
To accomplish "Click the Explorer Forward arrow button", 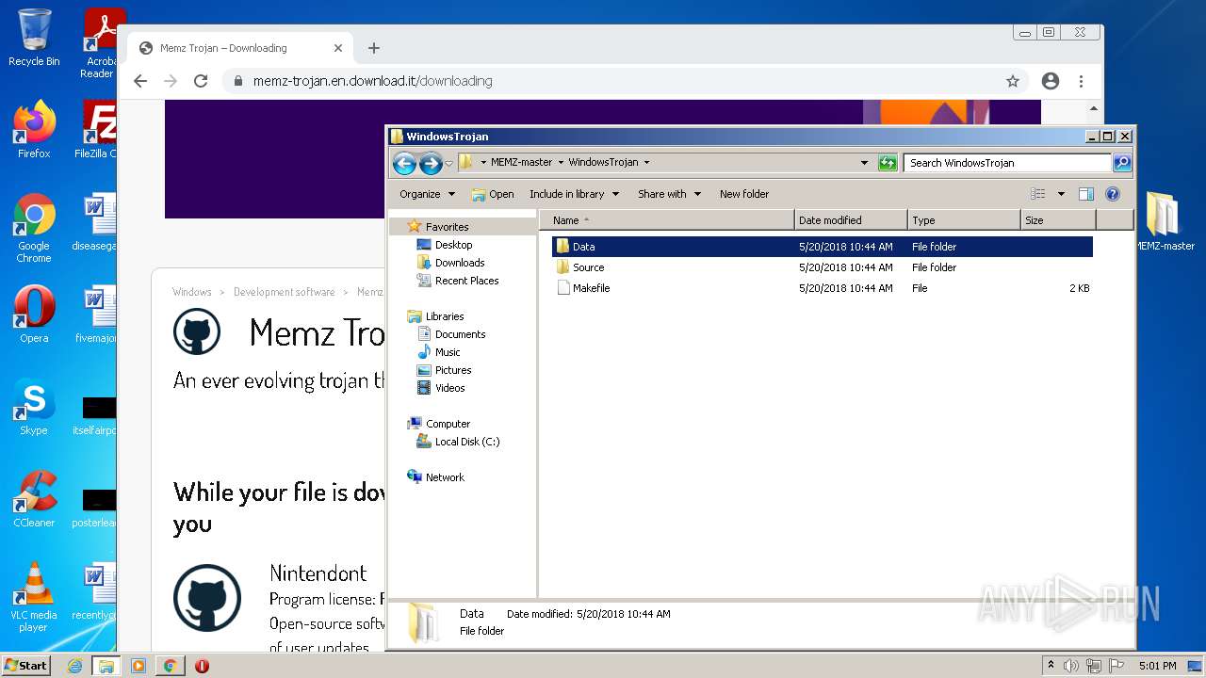I will pyautogui.click(x=431, y=163).
